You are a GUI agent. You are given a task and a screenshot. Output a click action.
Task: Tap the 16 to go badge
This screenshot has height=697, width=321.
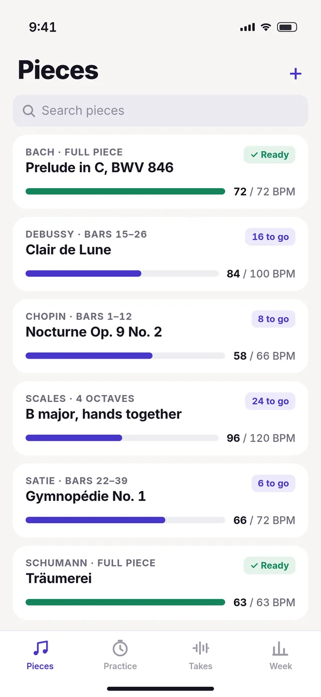(270, 237)
